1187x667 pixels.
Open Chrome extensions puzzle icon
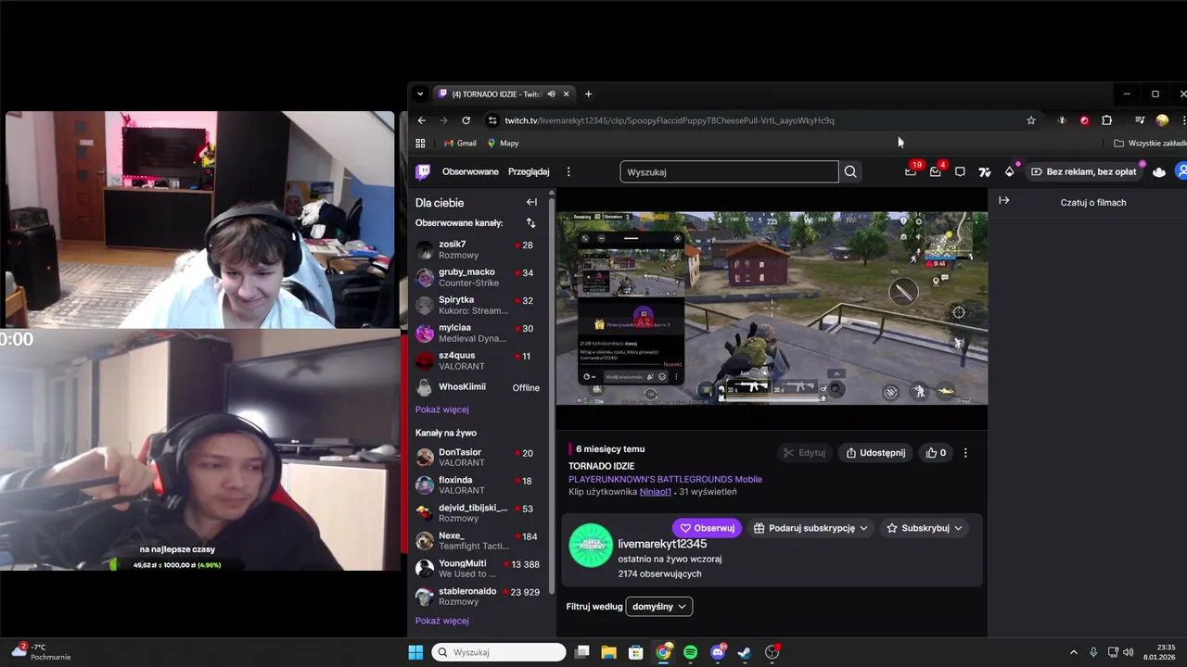[x=1106, y=120]
